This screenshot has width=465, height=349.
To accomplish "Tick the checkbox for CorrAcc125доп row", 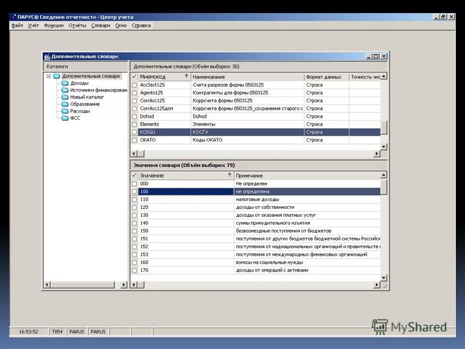I will point(134,109).
